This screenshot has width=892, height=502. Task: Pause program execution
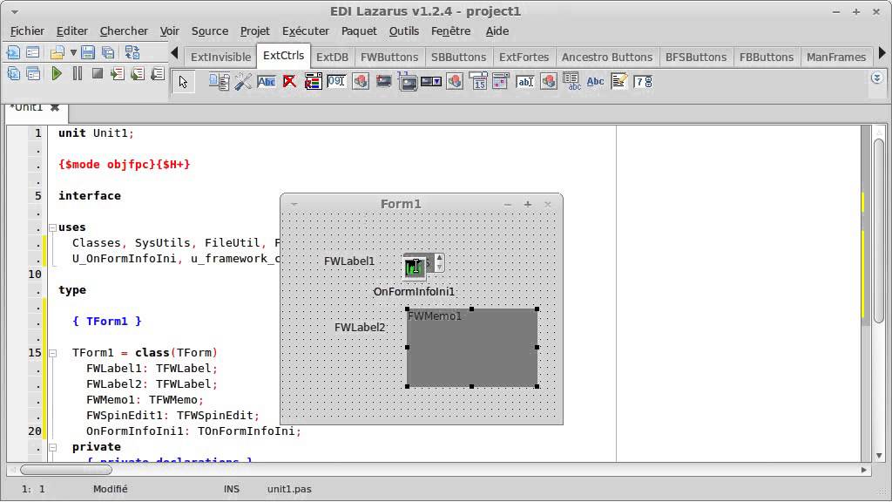[x=78, y=73]
